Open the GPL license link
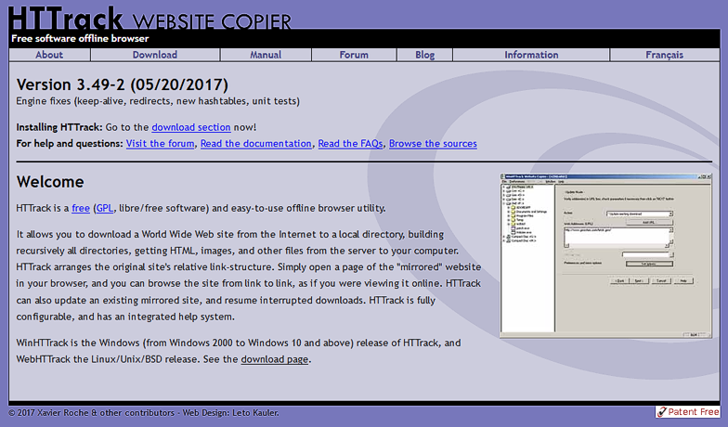 104,208
